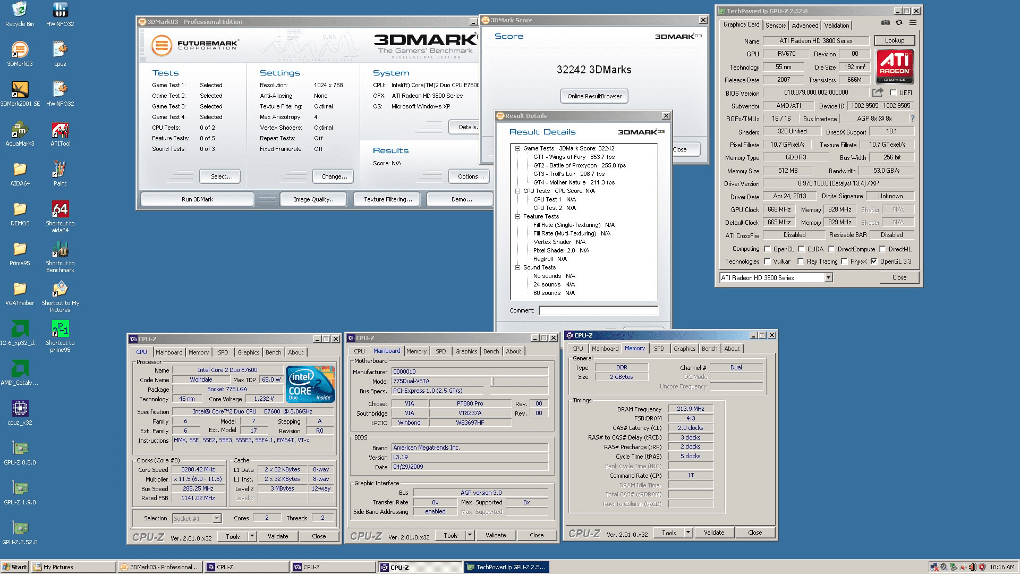The width and height of the screenshot is (1020, 574).
Task: Toggle the Vulkan checkbox
Action: [x=767, y=261]
